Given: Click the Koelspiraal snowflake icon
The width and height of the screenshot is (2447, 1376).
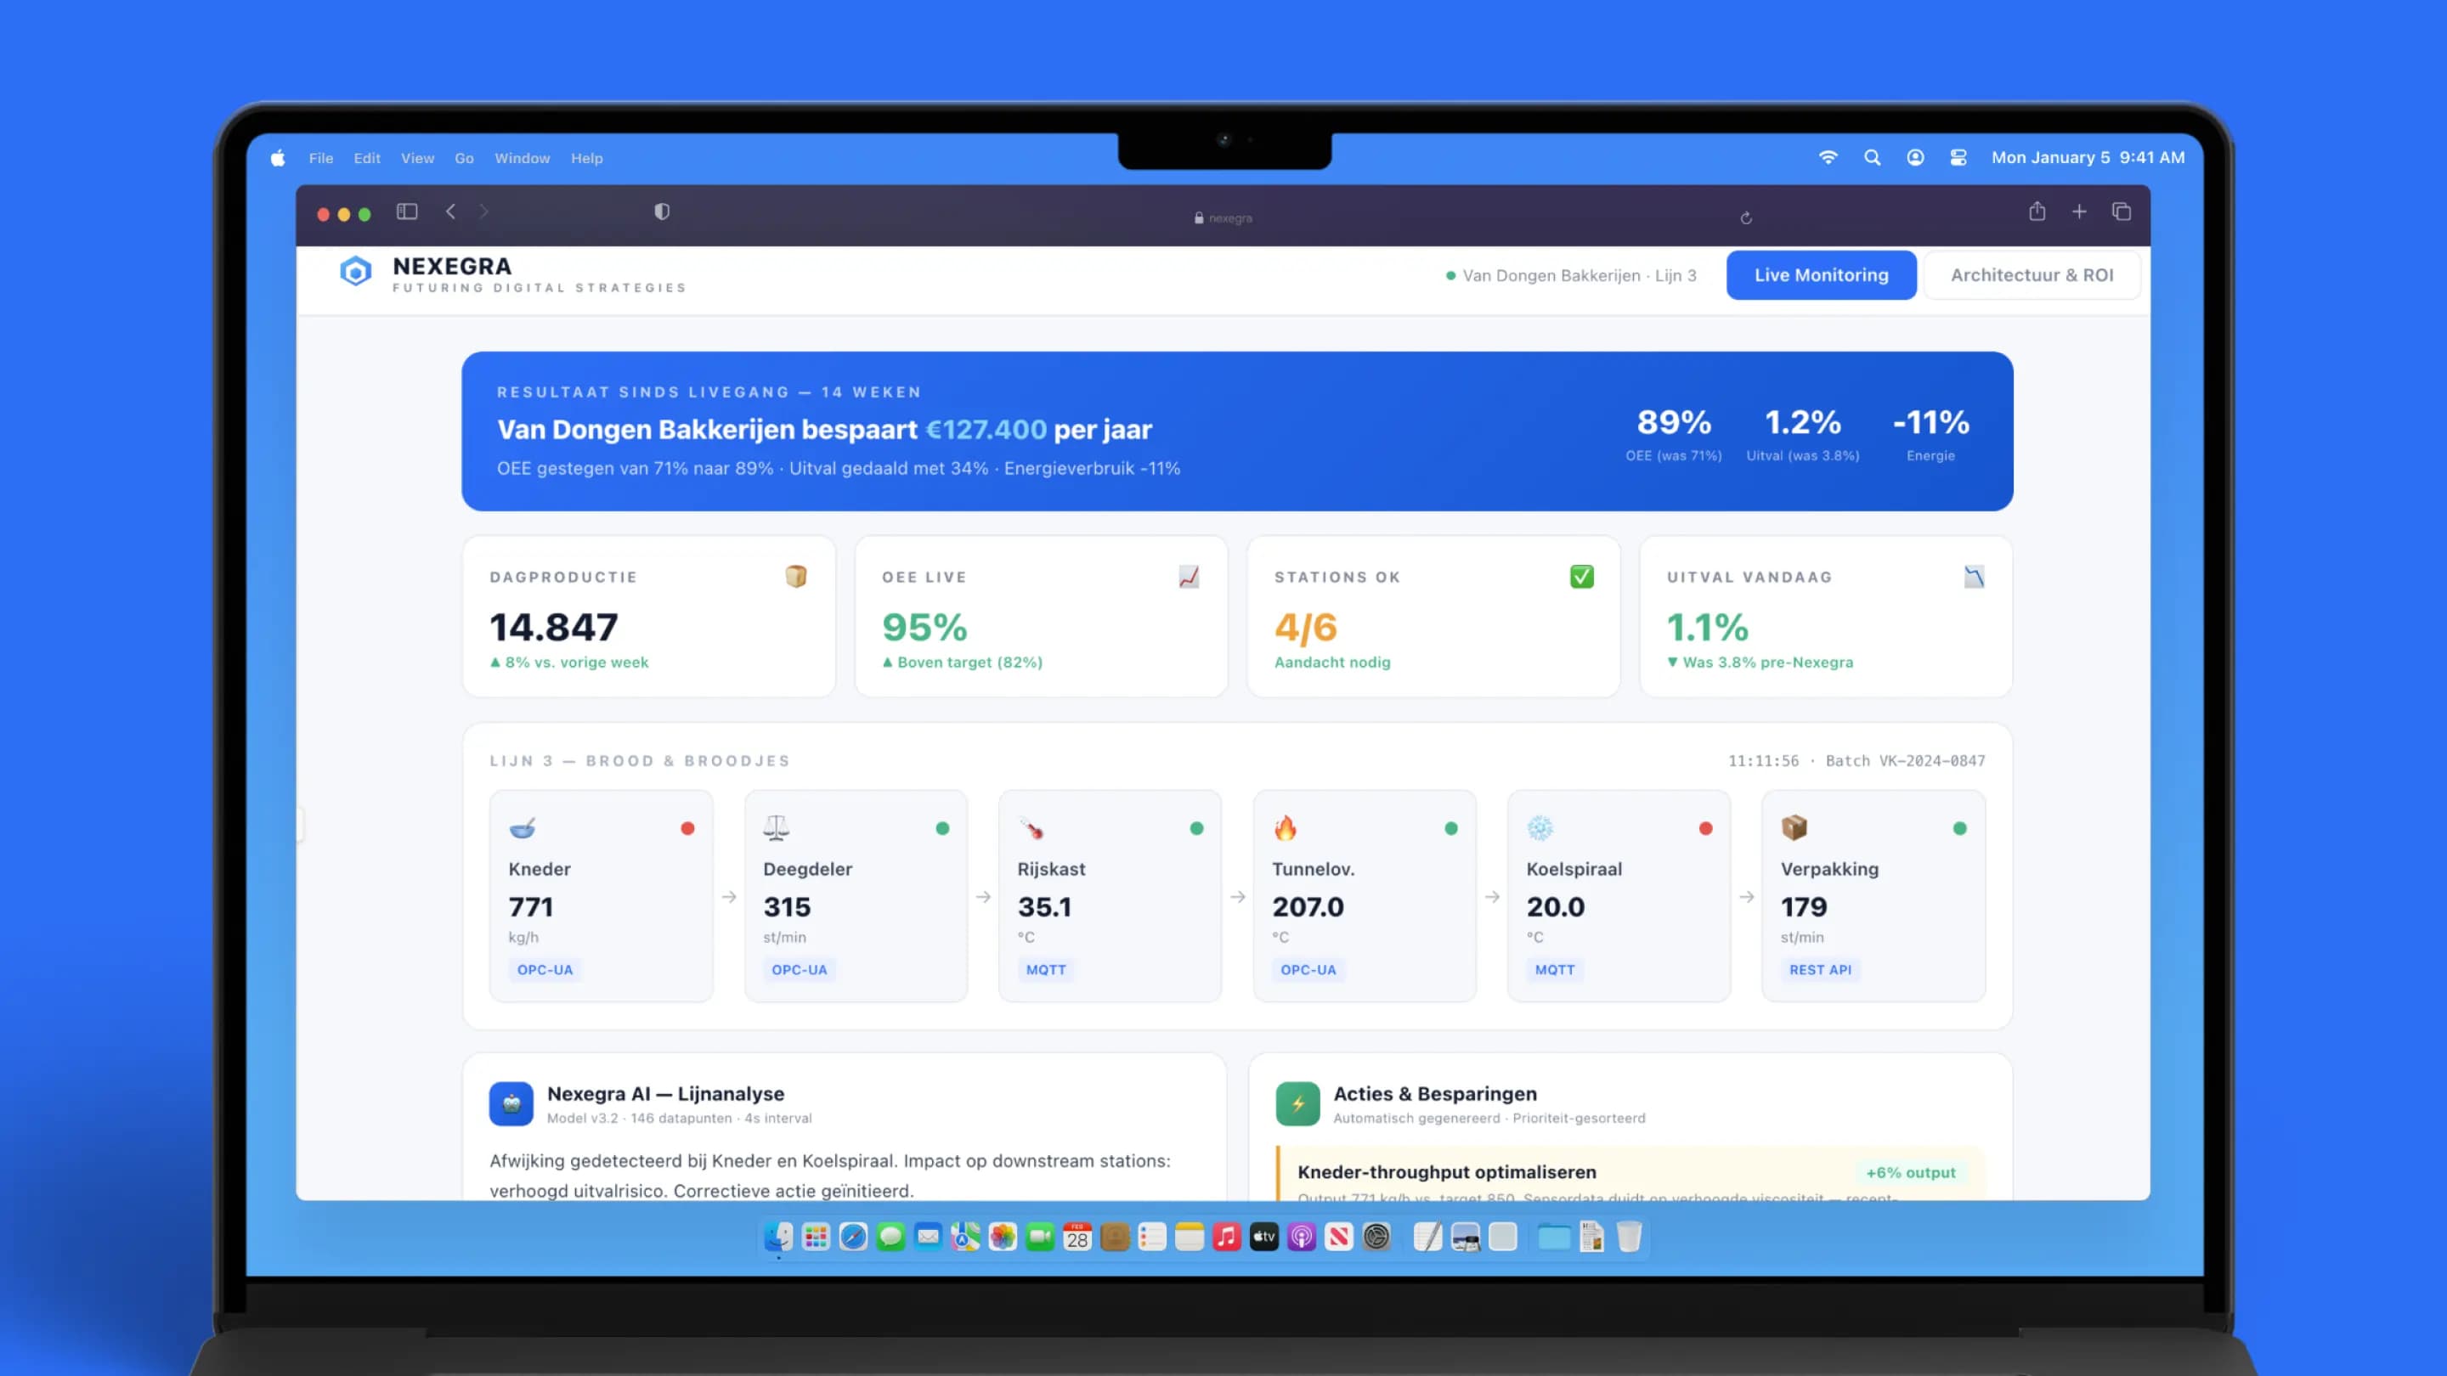Looking at the screenshot, I should (1540, 828).
